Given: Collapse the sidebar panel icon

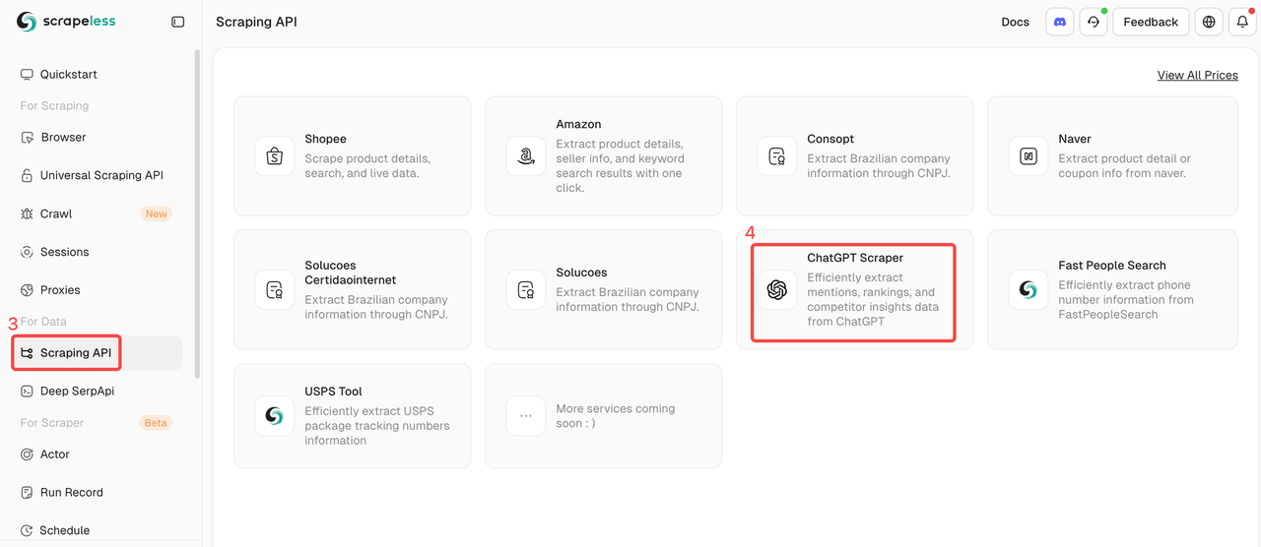Looking at the screenshot, I should click(x=177, y=22).
